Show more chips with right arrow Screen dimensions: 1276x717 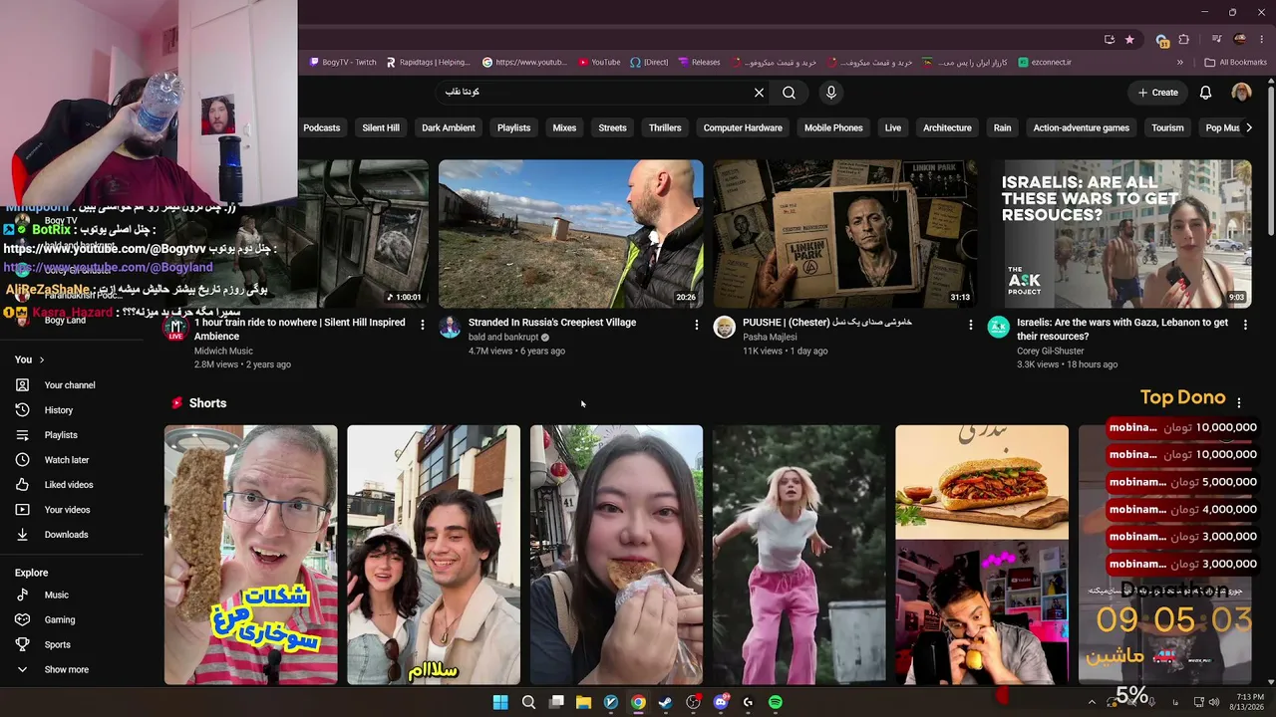tap(1248, 127)
